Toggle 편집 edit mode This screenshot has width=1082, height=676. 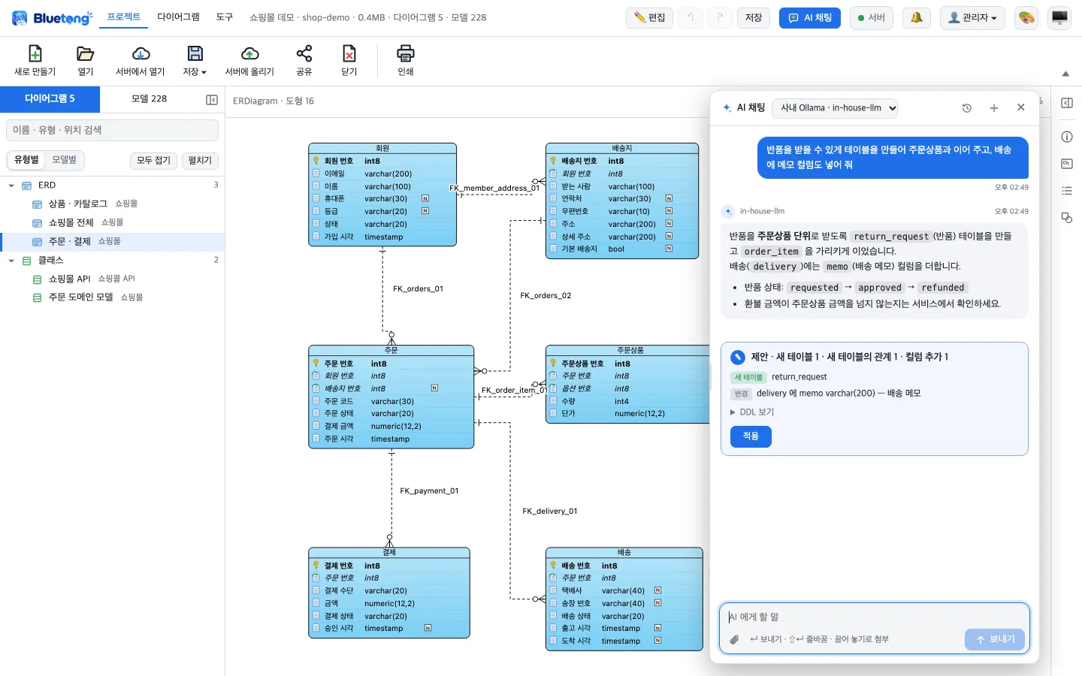click(x=649, y=17)
